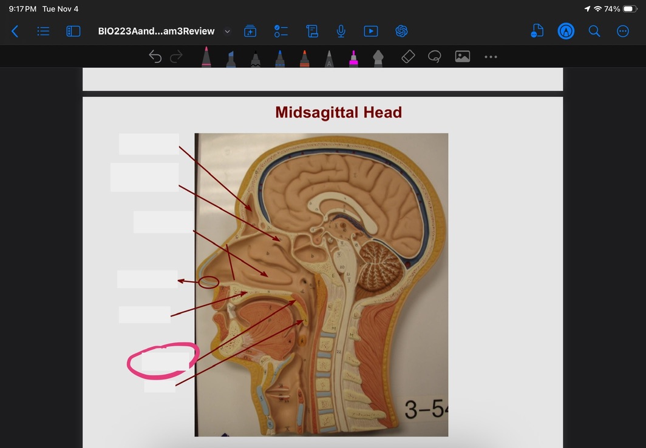
Task: Open the ChatGPT assistant icon
Action: (401, 31)
